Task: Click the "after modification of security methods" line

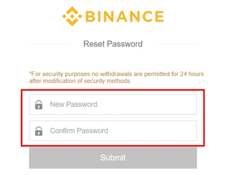Action: 80,81
